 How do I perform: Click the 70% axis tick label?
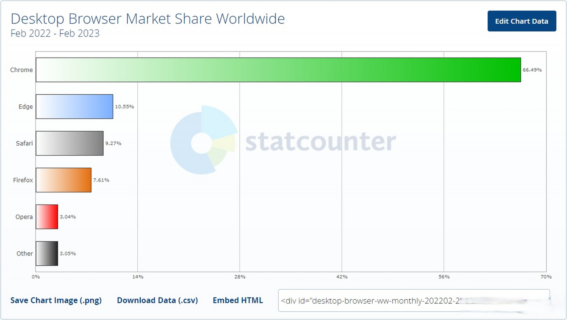tap(546, 277)
